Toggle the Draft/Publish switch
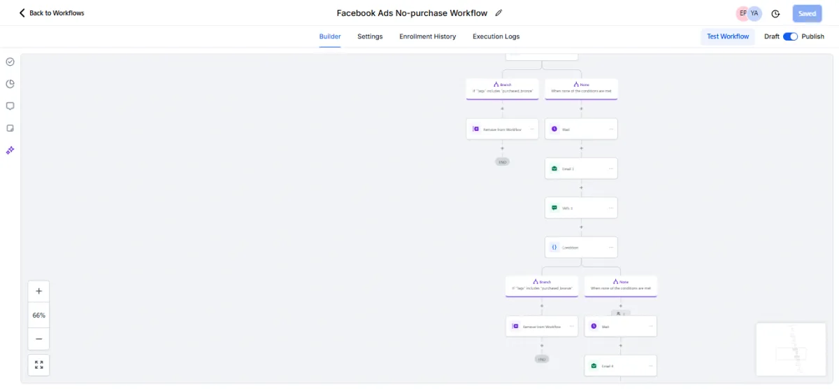The height and width of the screenshot is (389, 839). 790,36
